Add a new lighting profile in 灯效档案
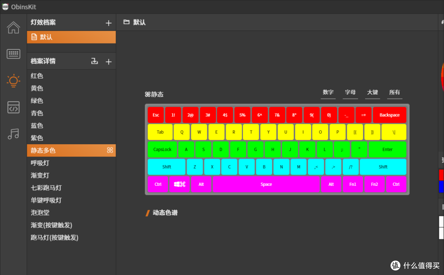The width and height of the screenshot is (444, 275). pos(109,23)
